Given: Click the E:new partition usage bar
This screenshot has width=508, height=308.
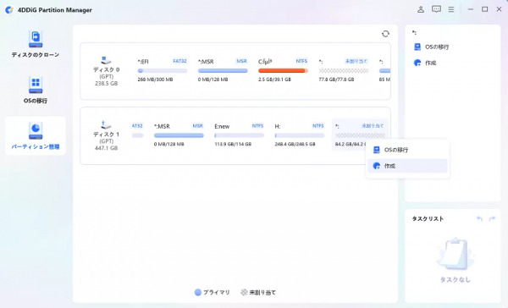Looking at the screenshot, I should click(x=239, y=135).
